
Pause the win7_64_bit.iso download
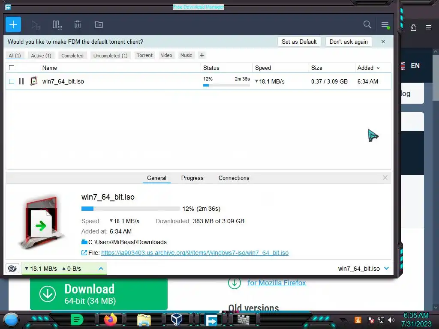tap(21, 81)
